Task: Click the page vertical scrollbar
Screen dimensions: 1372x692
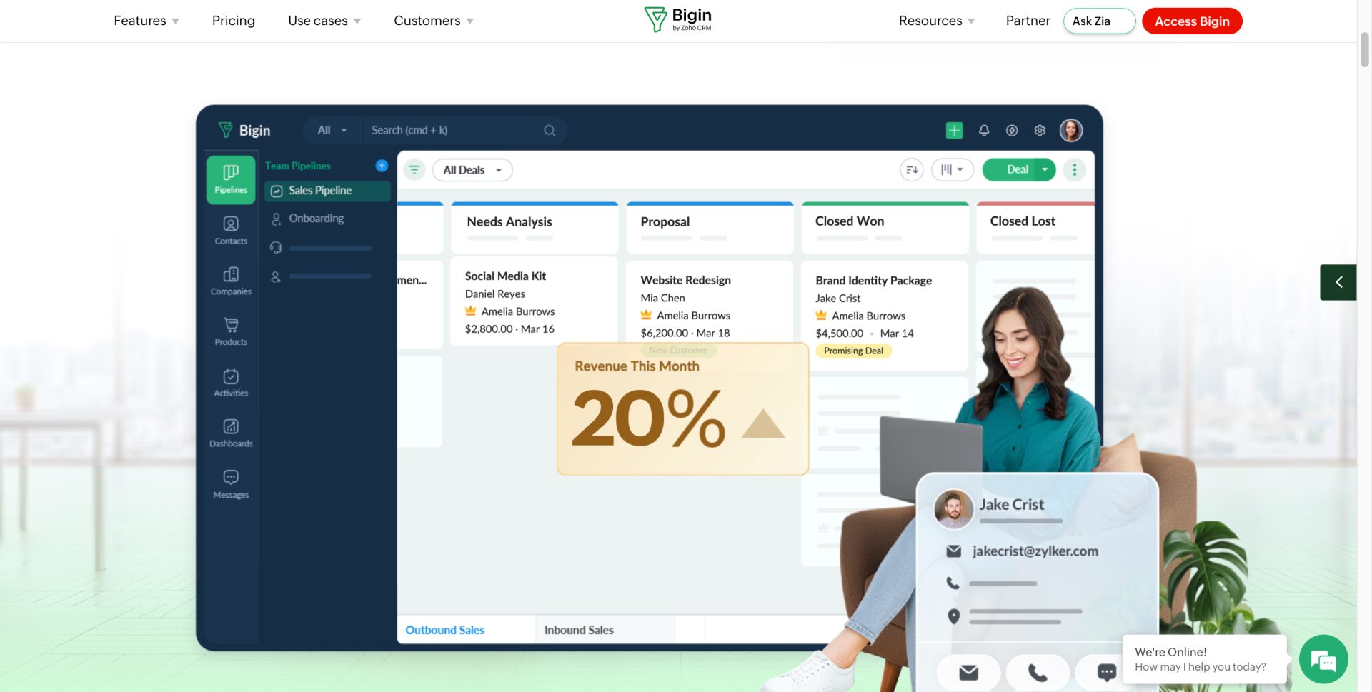Action: pos(1364,50)
